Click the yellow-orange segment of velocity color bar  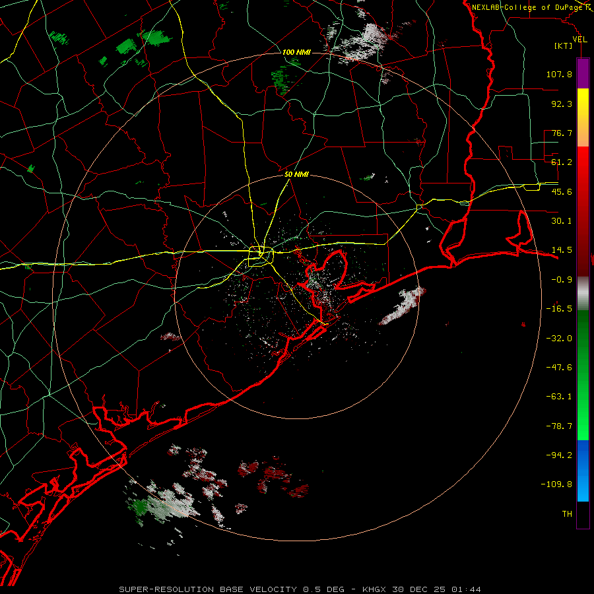point(583,117)
